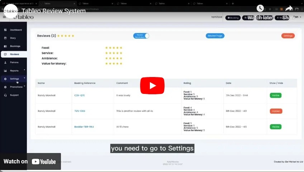Viewport: 304px width, 172px height.
Task: Click the Ambience star rating row
Action: 114,58
